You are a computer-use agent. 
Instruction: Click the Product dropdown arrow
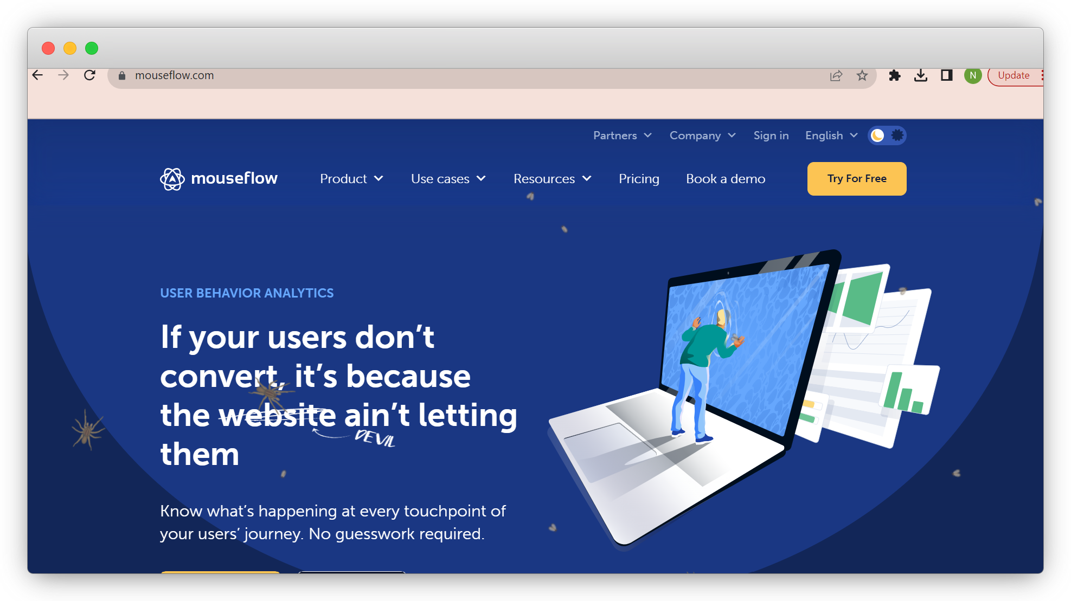pyautogui.click(x=380, y=178)
